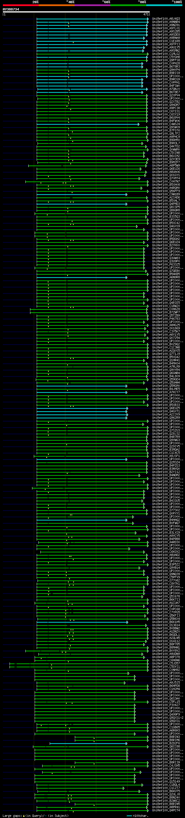This screenshot has width=185, height=818.
Task: Select label UniRef100_Q4RIE5
Action: click(166, 303)
